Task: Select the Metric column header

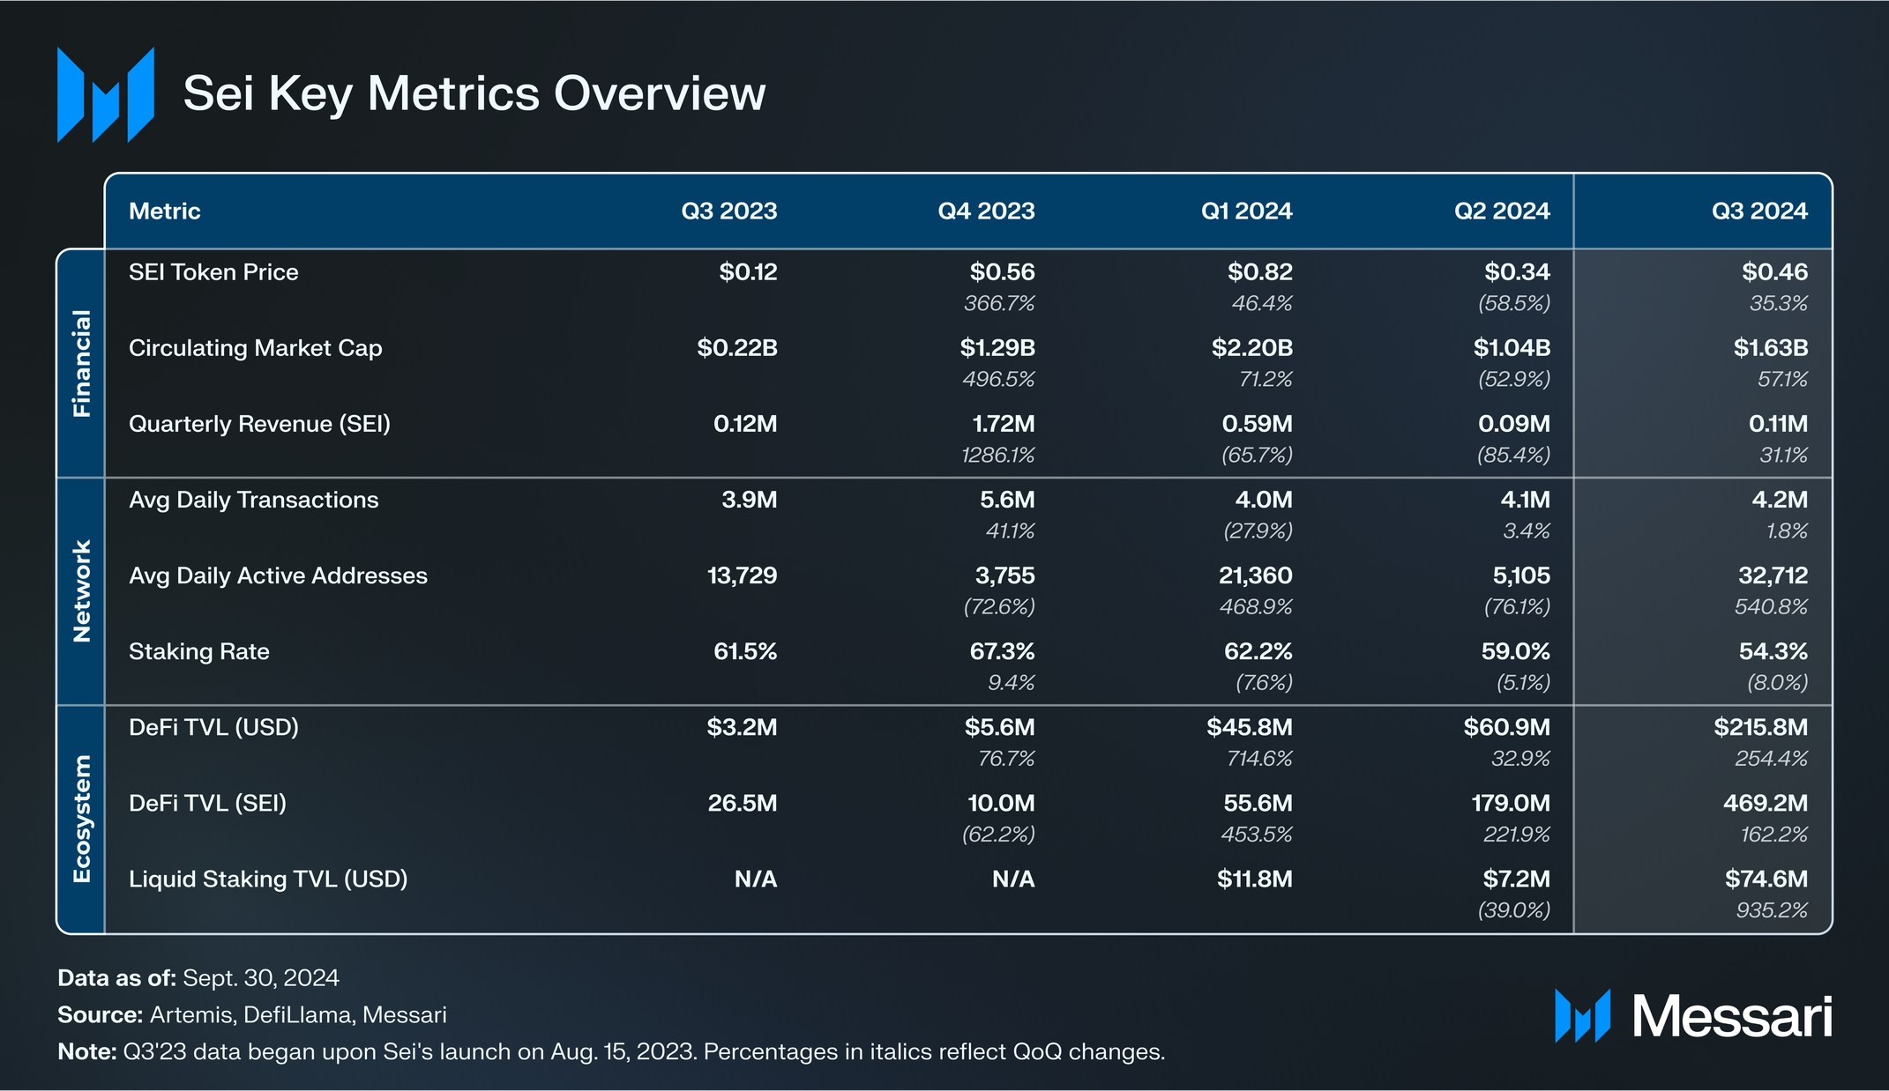Action: click(165, 212)
